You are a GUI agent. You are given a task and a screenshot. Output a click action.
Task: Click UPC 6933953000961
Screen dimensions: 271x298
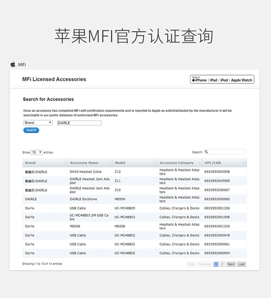[x=217, y=244]
